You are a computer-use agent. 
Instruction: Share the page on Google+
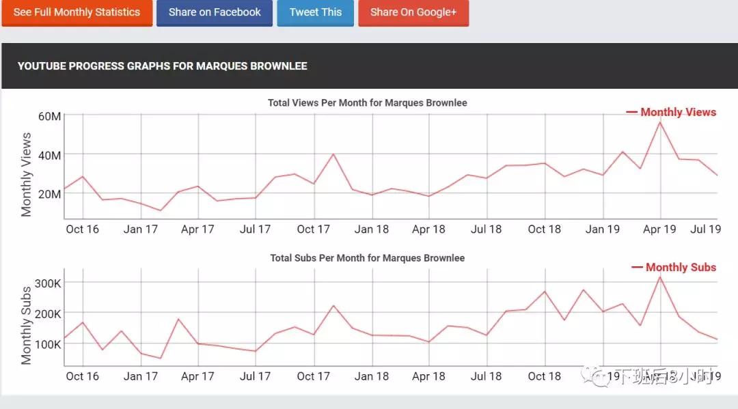[413, 12]
